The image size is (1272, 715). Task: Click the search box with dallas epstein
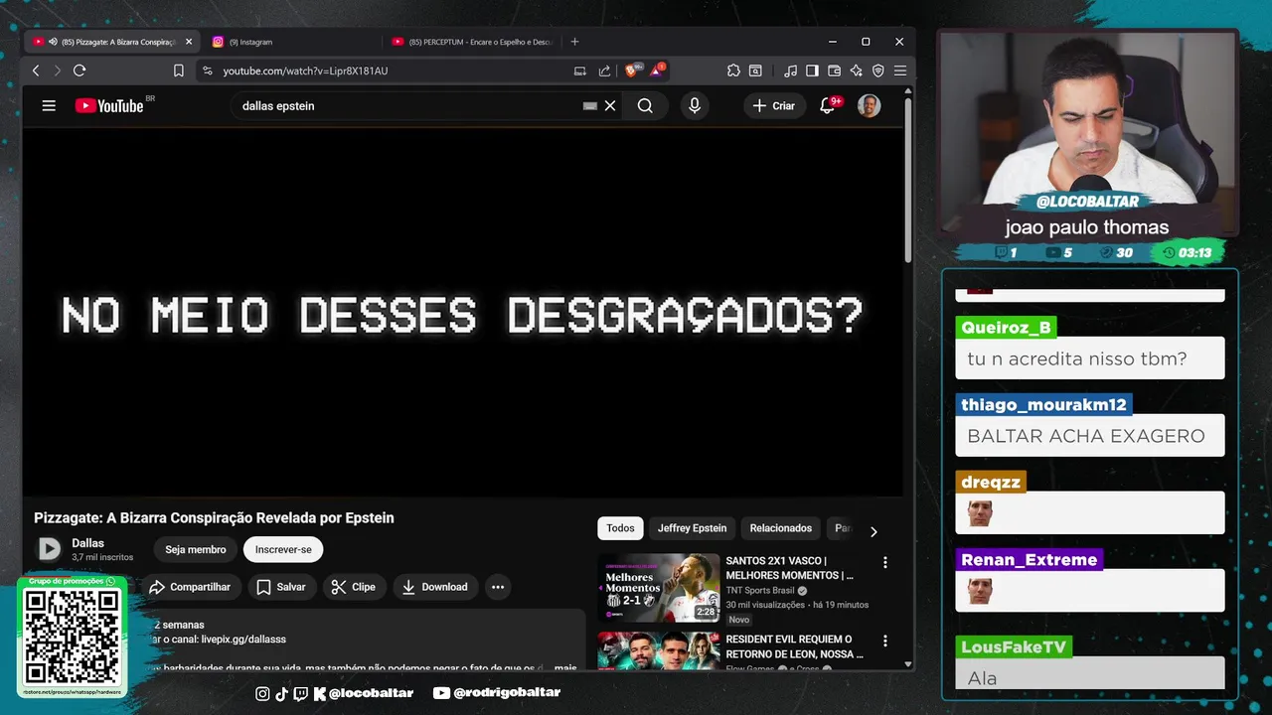pos(407,105)
